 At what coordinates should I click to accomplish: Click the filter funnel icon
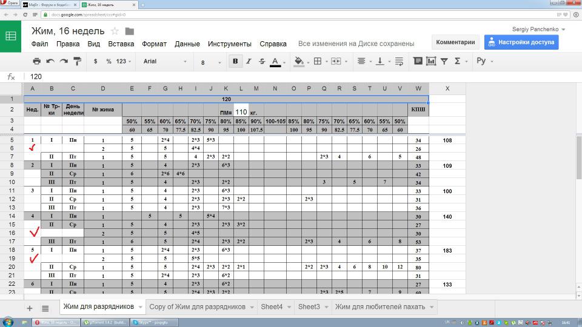444,61
